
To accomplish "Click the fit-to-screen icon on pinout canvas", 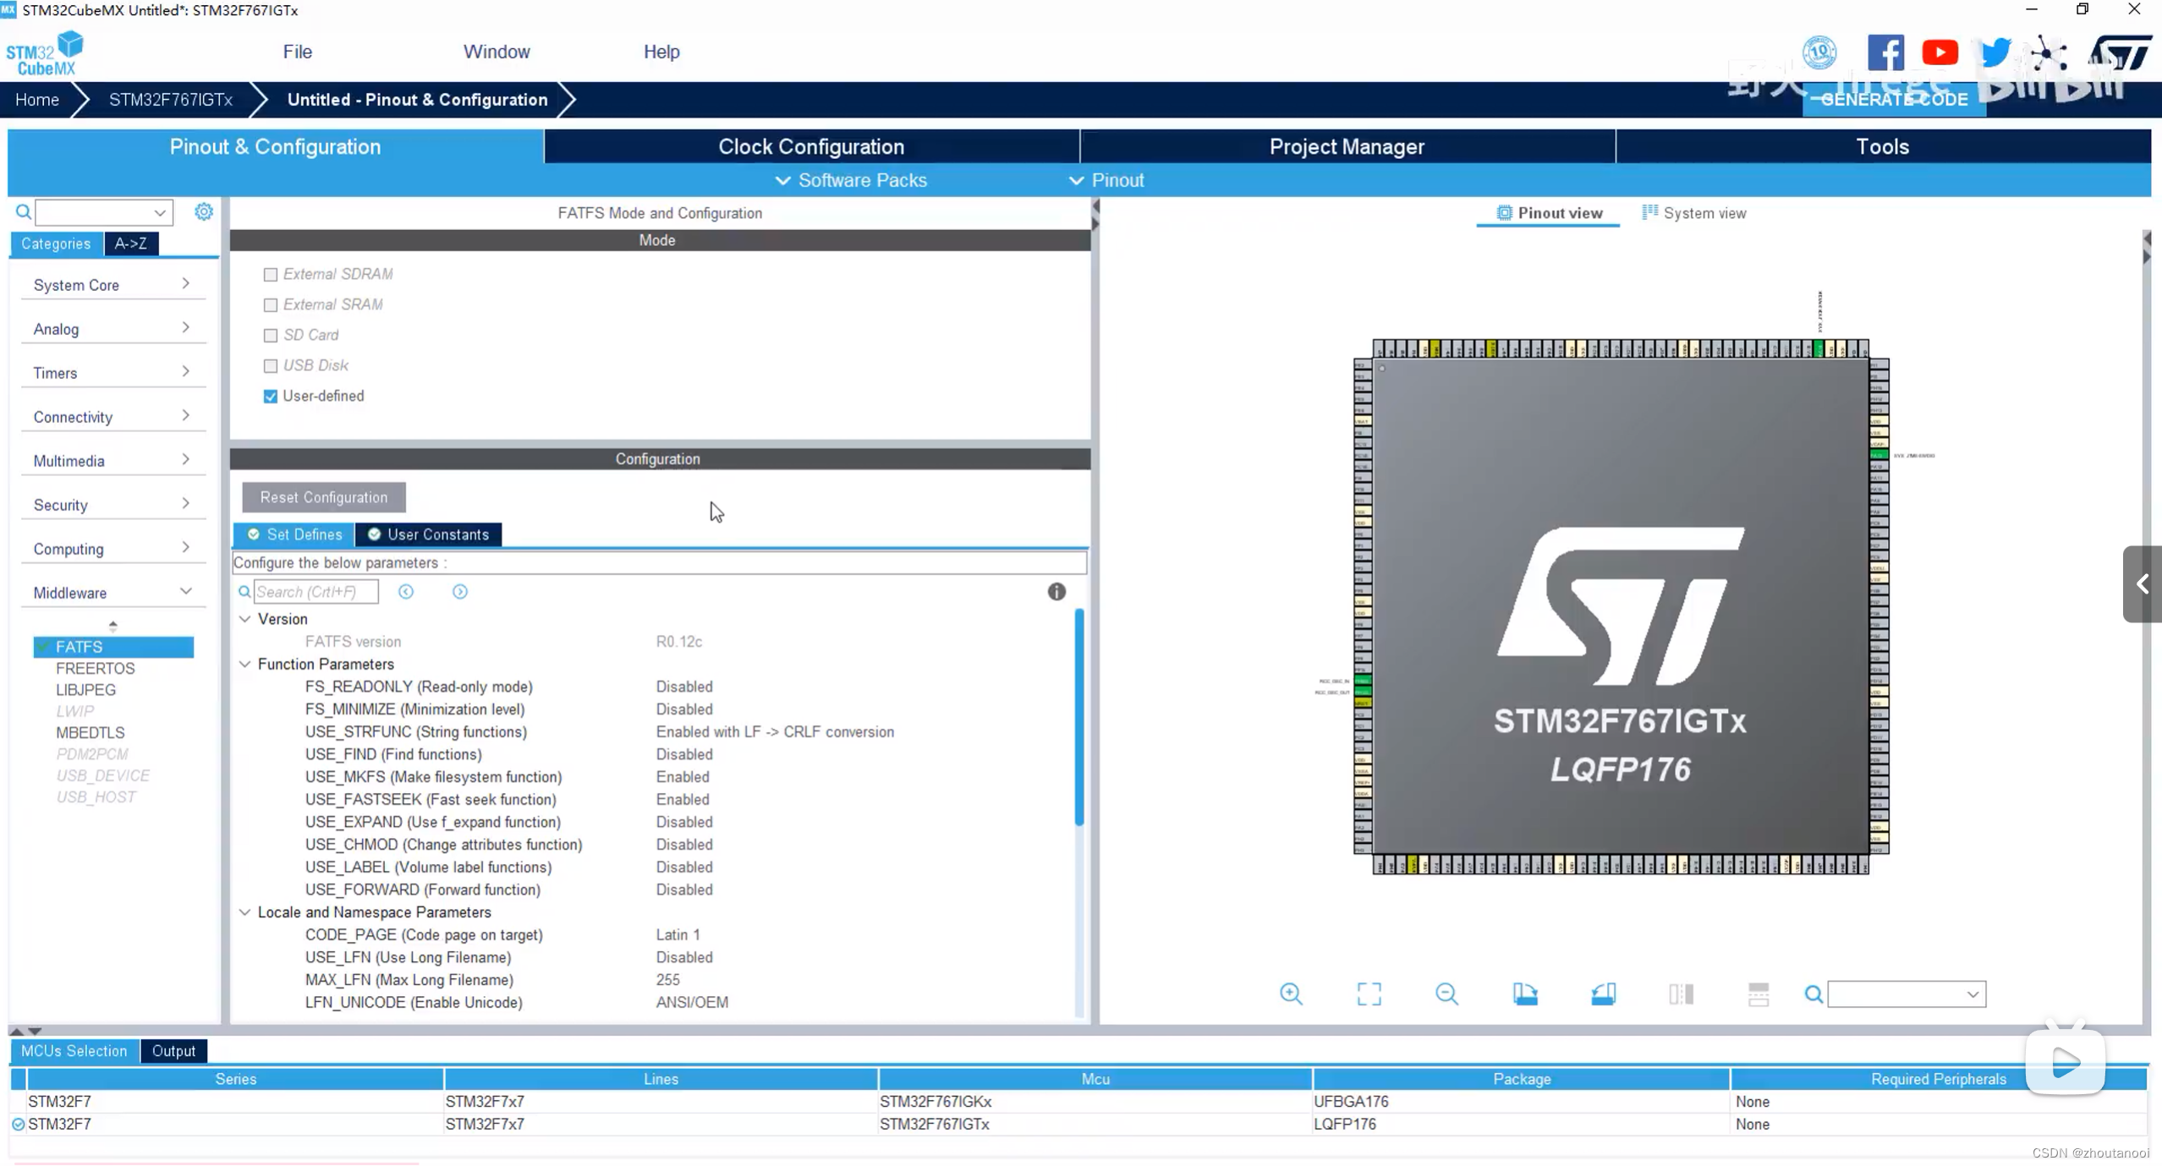I will coord(1369,993).
